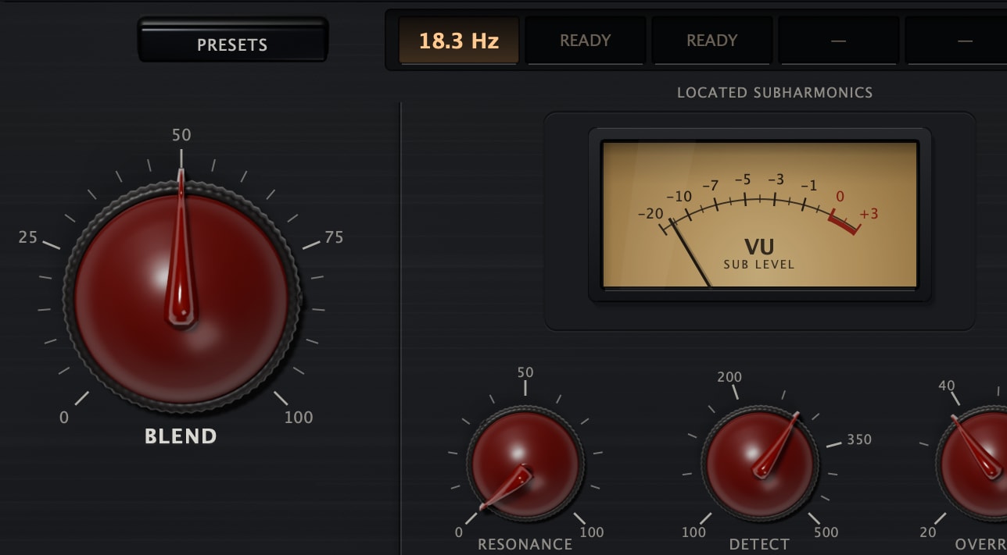Screen dimensions: 1007x555
Task: Click the large BLEND knob
Action: (x=181, y=299)
